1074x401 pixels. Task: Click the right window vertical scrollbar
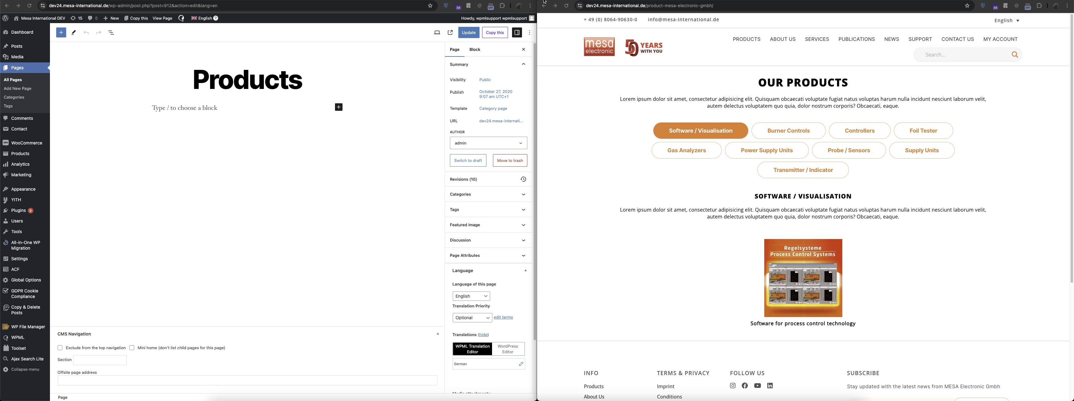pyautogui.click(x=1071, y=149)
